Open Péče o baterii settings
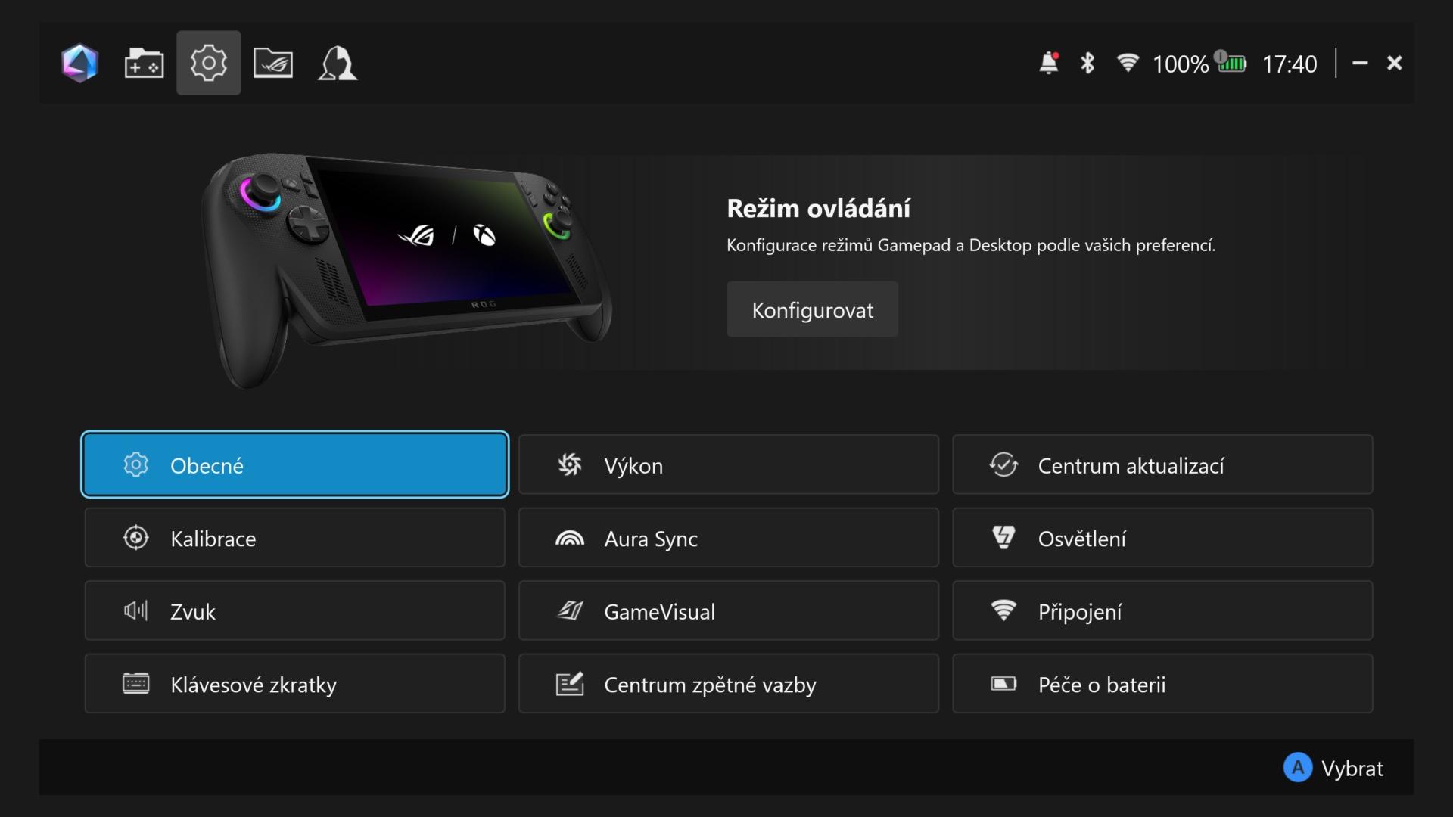 (x=1162, y=684)
